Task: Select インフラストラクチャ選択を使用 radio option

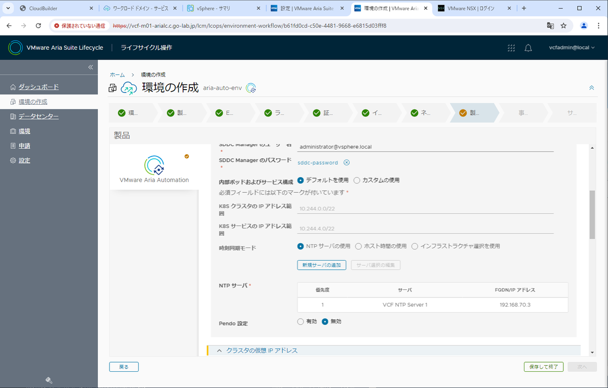Action: tap(414, 246)
